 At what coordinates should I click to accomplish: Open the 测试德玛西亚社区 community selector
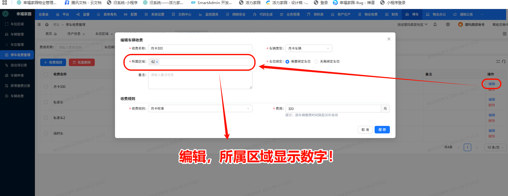pos(412,25)
